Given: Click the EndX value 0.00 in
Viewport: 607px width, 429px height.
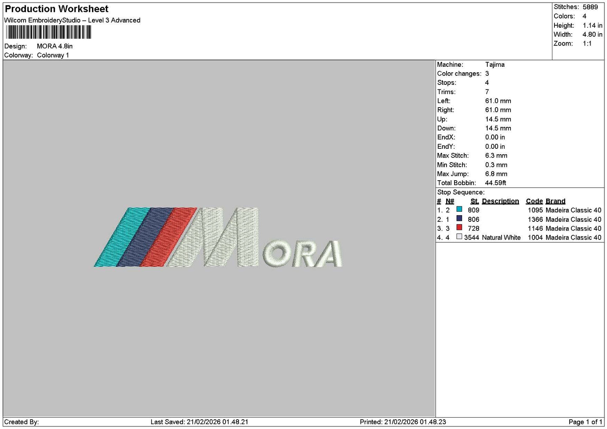Looking at the screenshot, I should pos(495,137).
